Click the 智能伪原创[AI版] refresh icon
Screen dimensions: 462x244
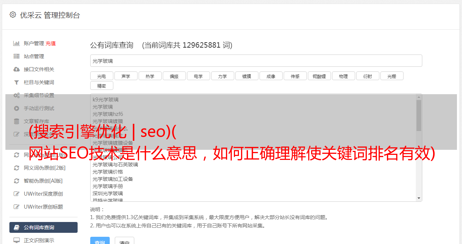(16, 181)
